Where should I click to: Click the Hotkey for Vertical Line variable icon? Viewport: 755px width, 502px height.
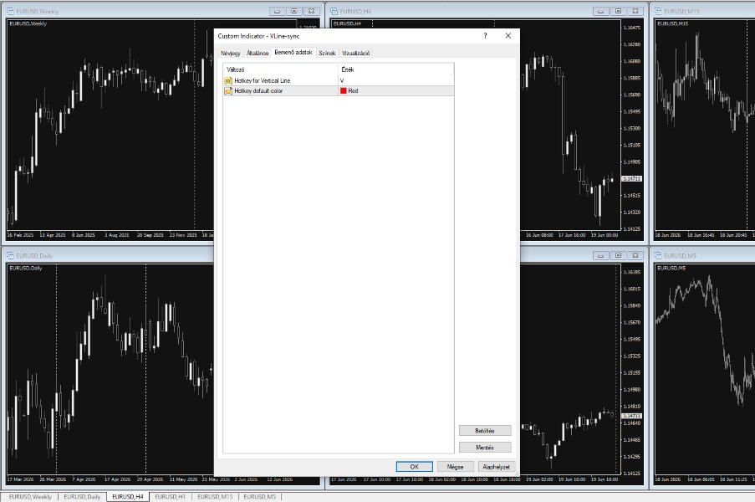pos(228,80)
